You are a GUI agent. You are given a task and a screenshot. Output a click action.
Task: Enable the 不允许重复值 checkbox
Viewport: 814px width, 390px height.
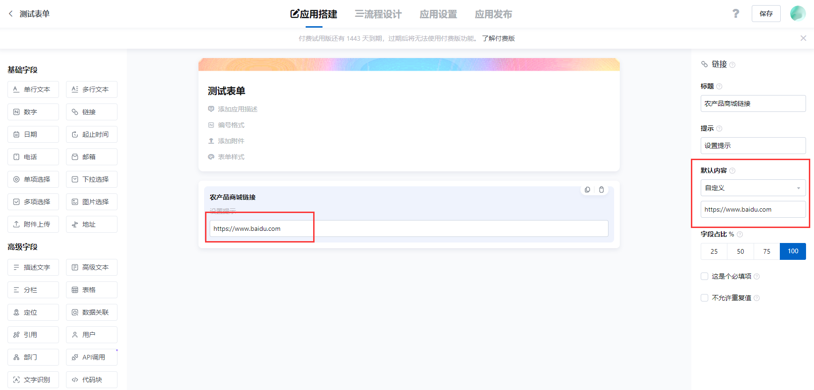pyautogui.click(x=704, y=298)
